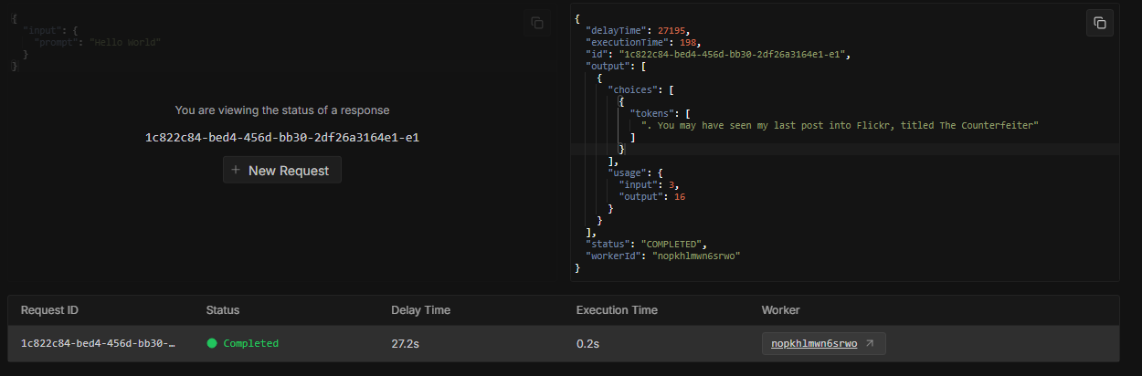Click the New Request button
Screen dimensions: 1142x376
(282, 170)
